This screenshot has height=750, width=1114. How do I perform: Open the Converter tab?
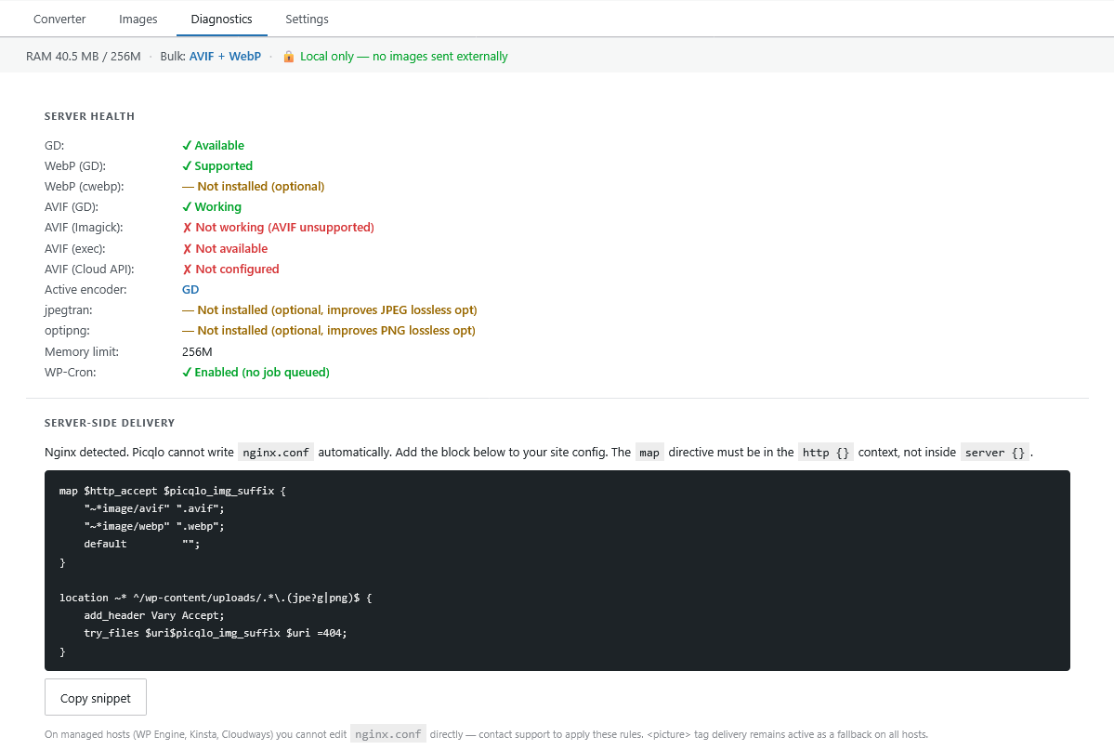59,20
